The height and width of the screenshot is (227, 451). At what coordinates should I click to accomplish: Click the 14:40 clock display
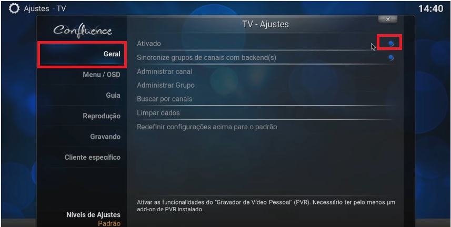click(x=430, y=8)
